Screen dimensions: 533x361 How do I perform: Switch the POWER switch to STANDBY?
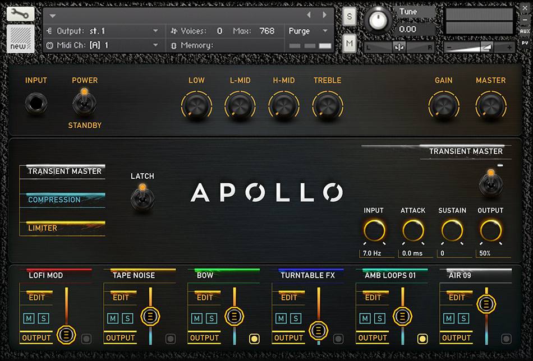pos(84,104)
